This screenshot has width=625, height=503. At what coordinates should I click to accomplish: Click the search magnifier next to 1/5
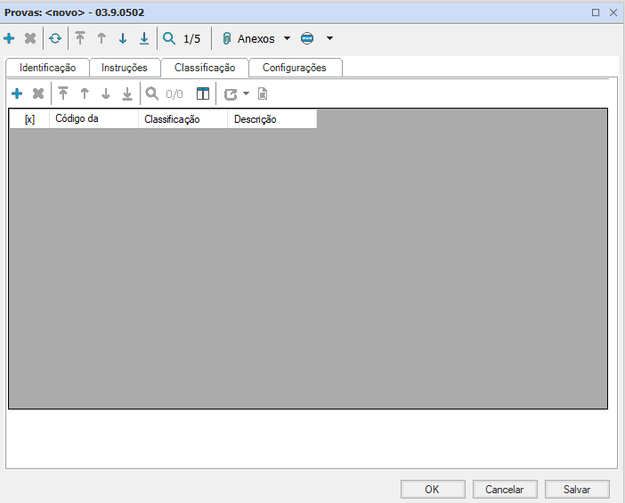(x=168, y=39)
